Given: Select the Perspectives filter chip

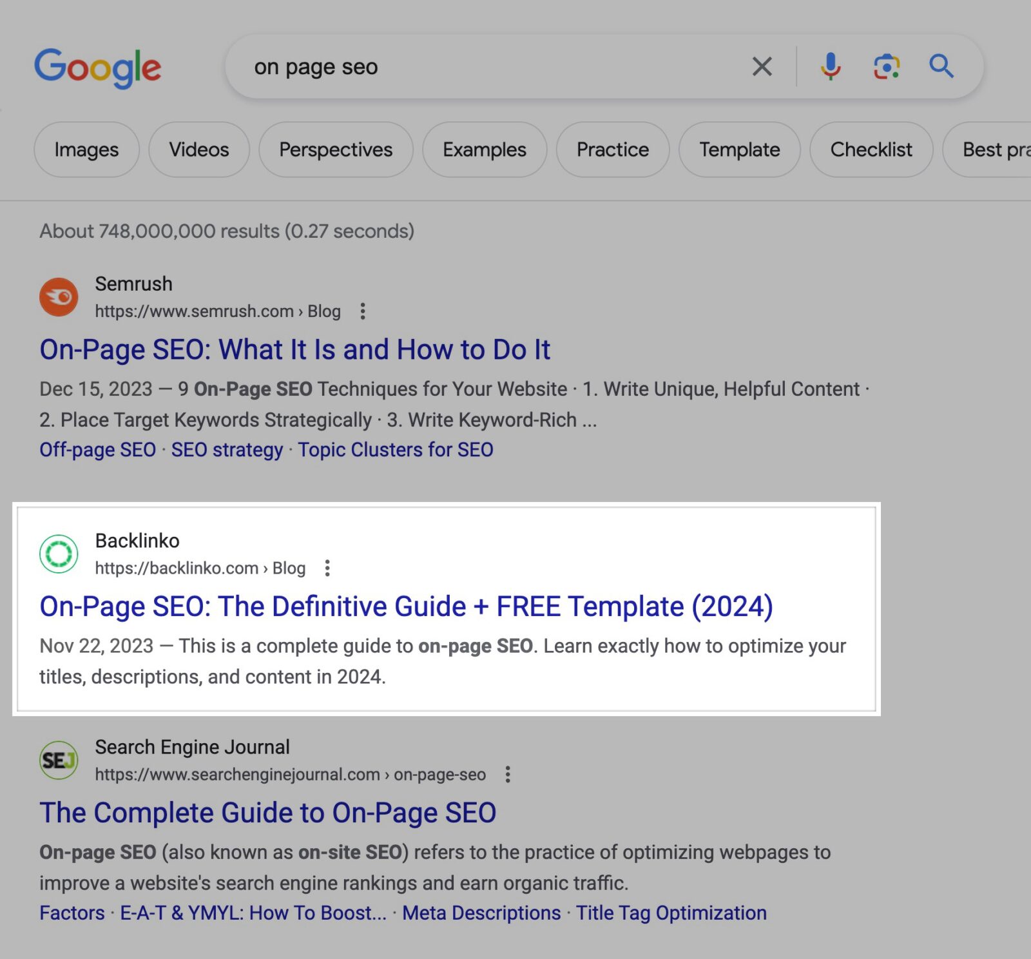Looking at the screenshot, I should 336,150.
